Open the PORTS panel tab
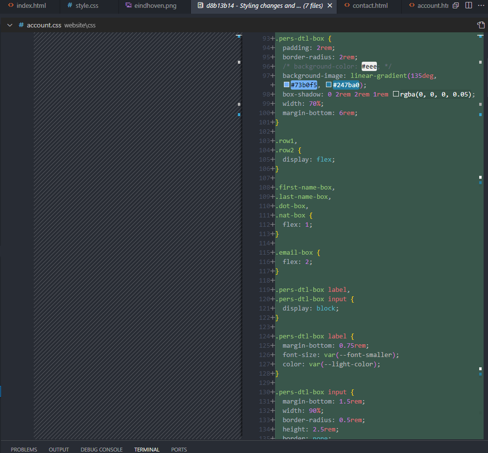The height and width of the screenshot is (453, 488). pos(179,449)
